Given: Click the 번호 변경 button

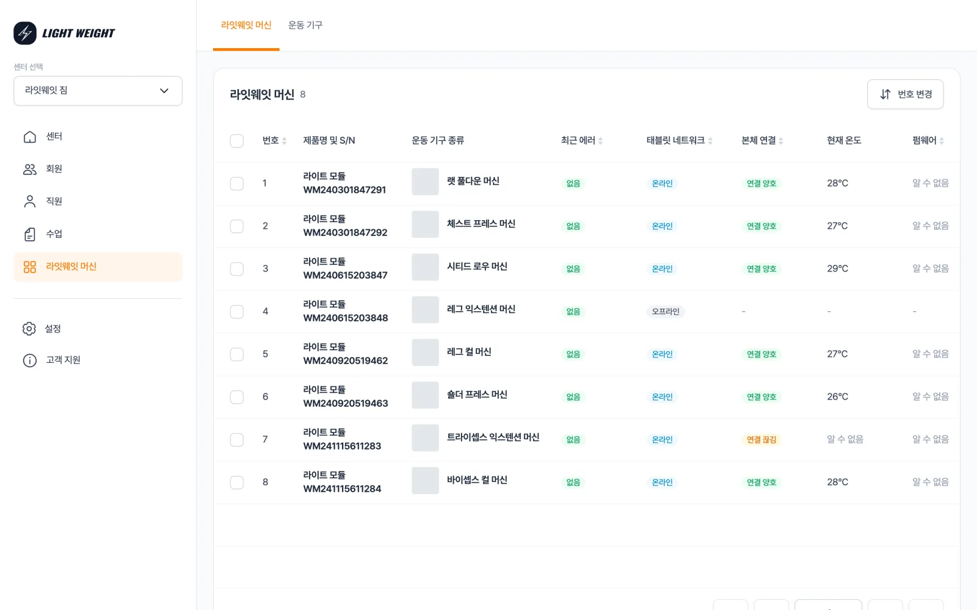Looking at the screenshot, I should [905, 95].
